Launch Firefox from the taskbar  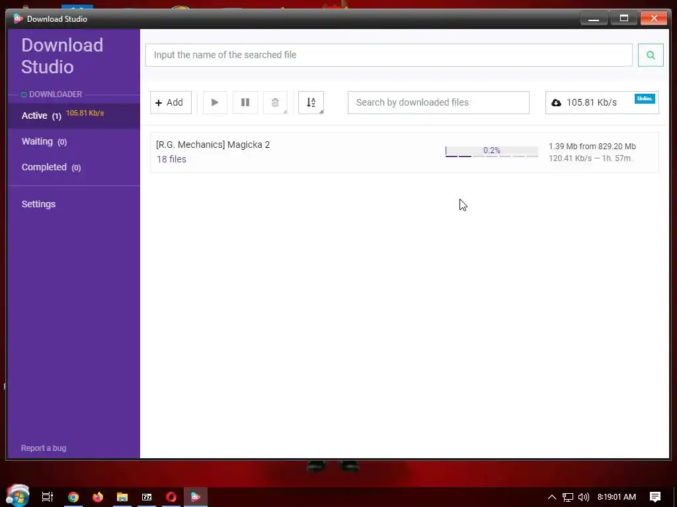(98, 497)
